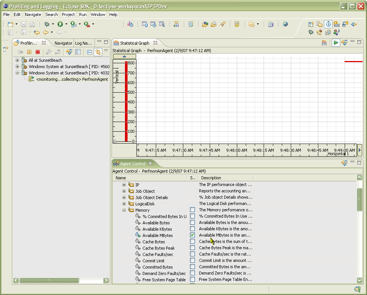The width and height of the screenshot is (367, 295).
Task: Switch to Profiling and Logging perspective clock icon
Action: point(328,24)
